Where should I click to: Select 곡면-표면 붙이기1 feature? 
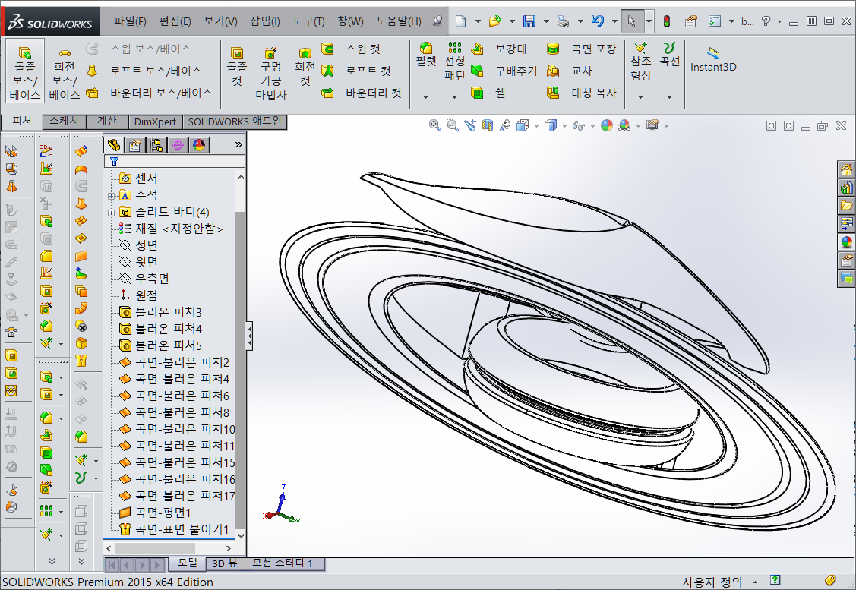tap(174, 528)
